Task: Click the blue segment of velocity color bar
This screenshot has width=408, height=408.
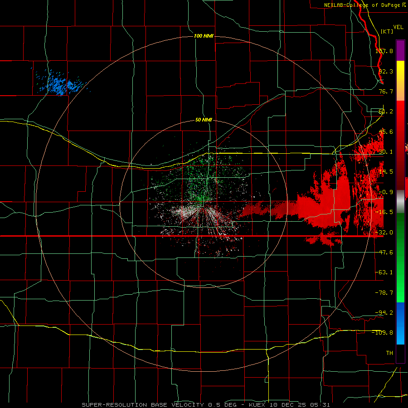Action: click(400, 323)
